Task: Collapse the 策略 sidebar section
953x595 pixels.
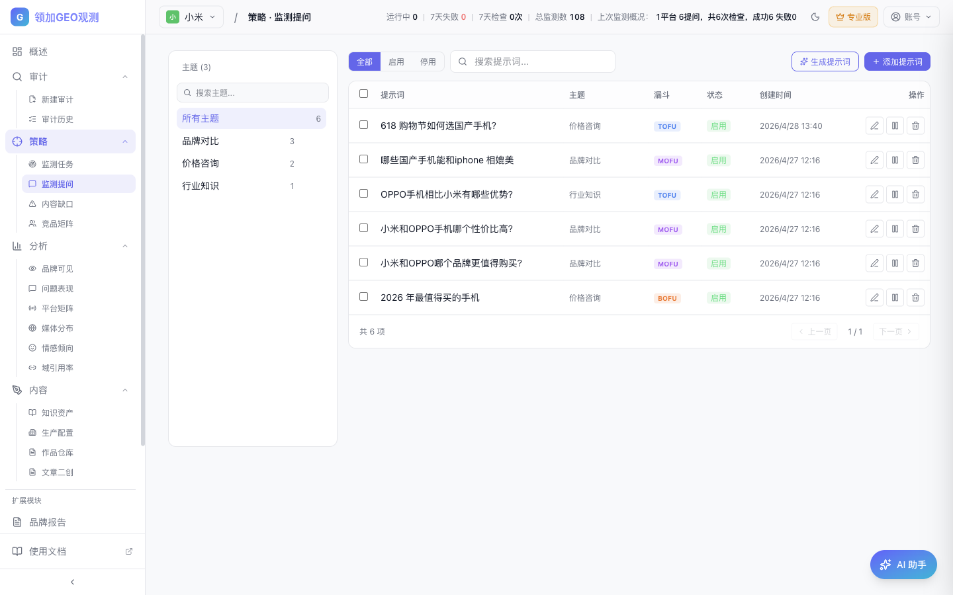Action: click(x=125, y=141)
